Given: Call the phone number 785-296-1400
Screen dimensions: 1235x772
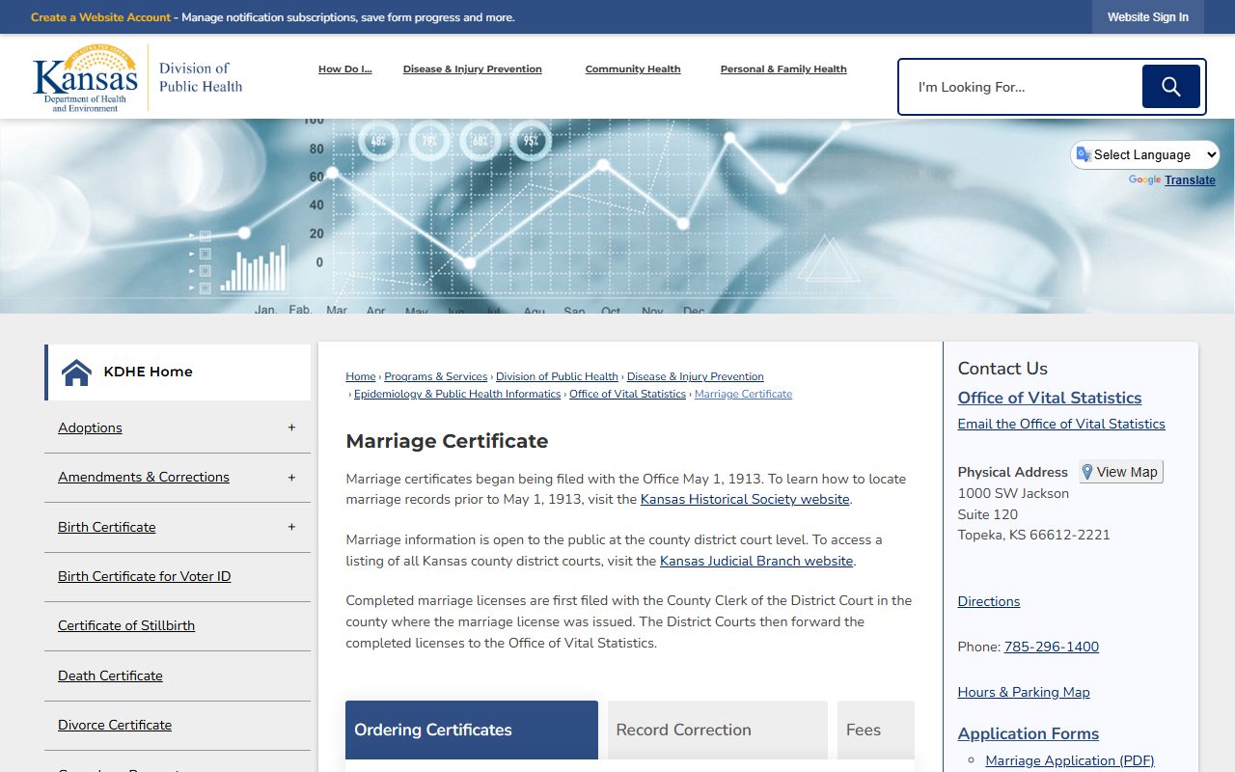Looking at the screenshot, I should pyautogui.click(x=1052, y=648).
